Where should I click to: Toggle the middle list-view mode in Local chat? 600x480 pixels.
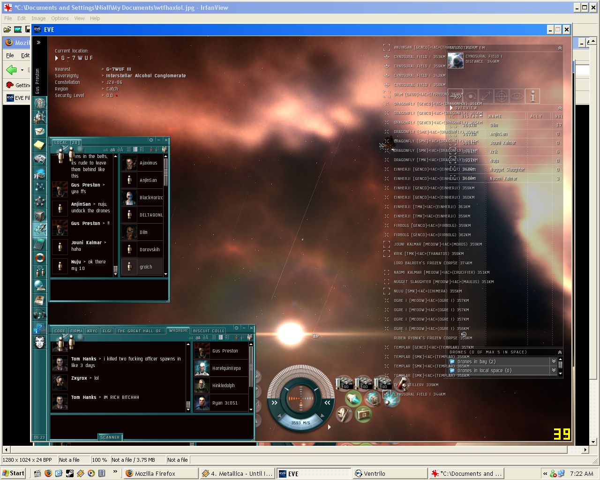135,150
